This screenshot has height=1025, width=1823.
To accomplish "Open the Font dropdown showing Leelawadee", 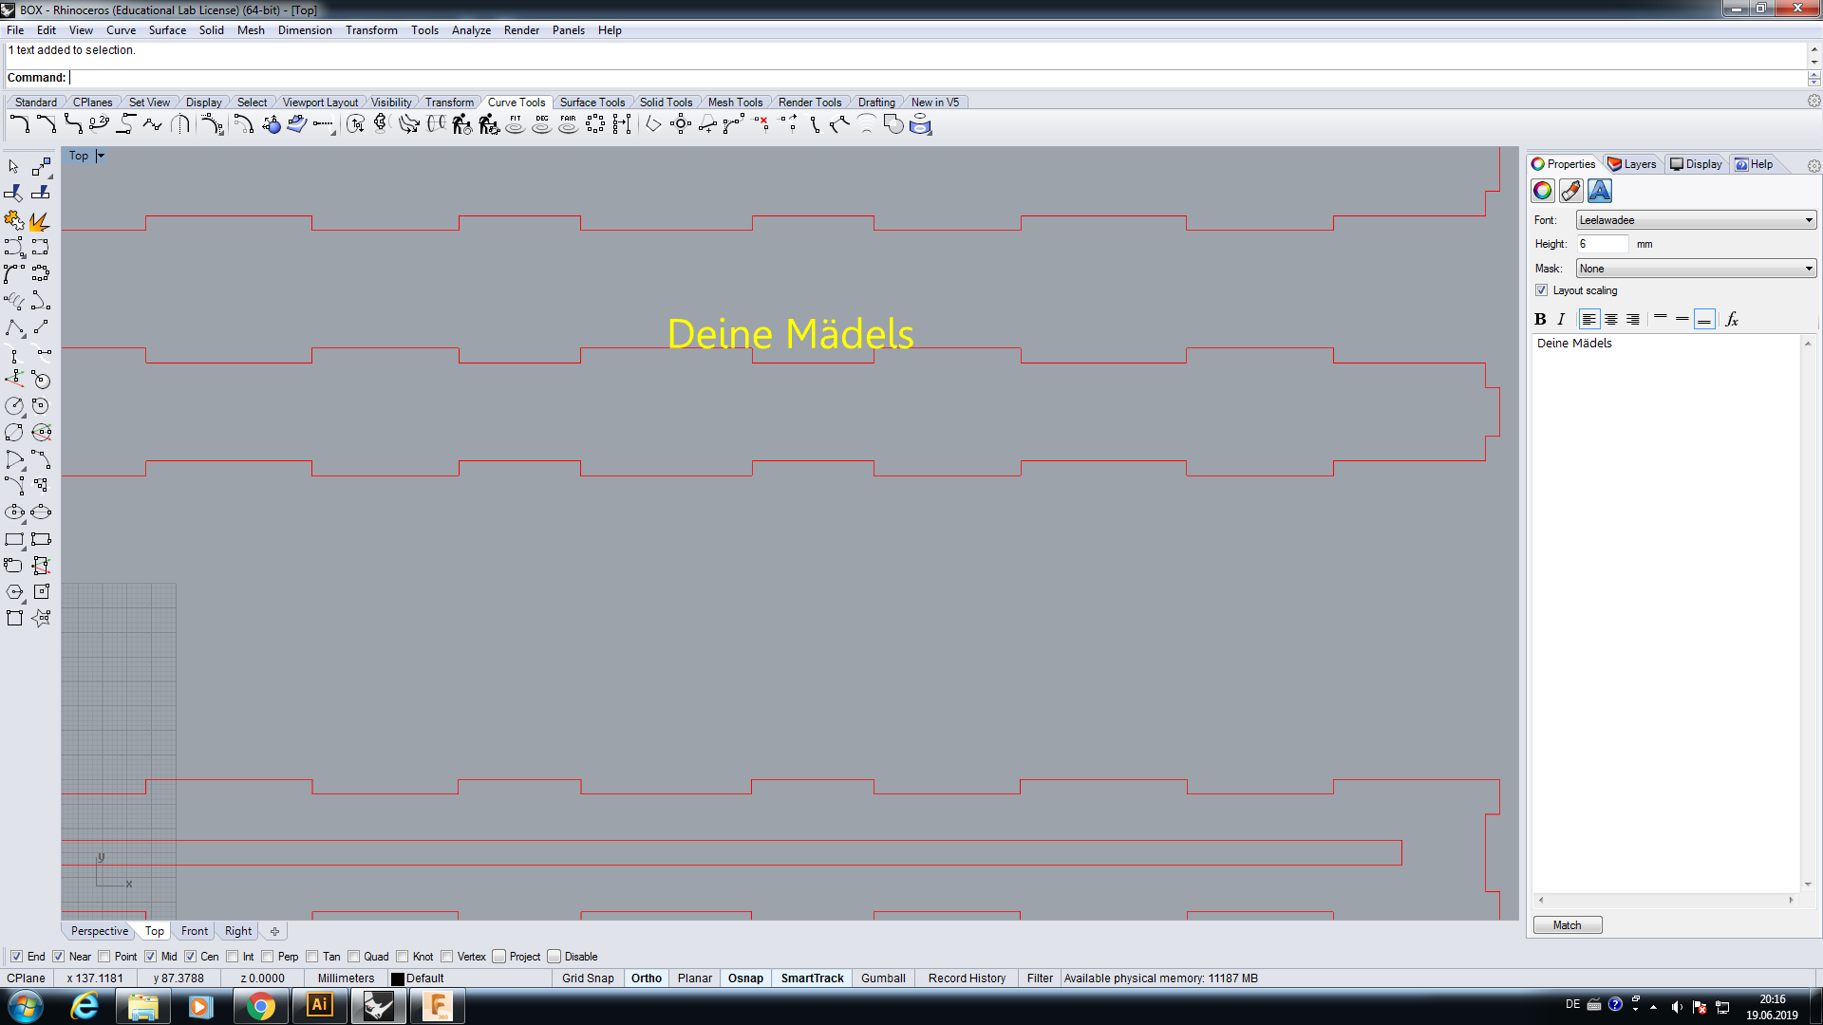I will (1696, 220).
